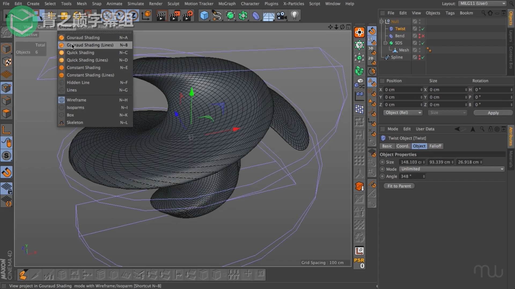Click the deformer icon in top toolbar

256,15
